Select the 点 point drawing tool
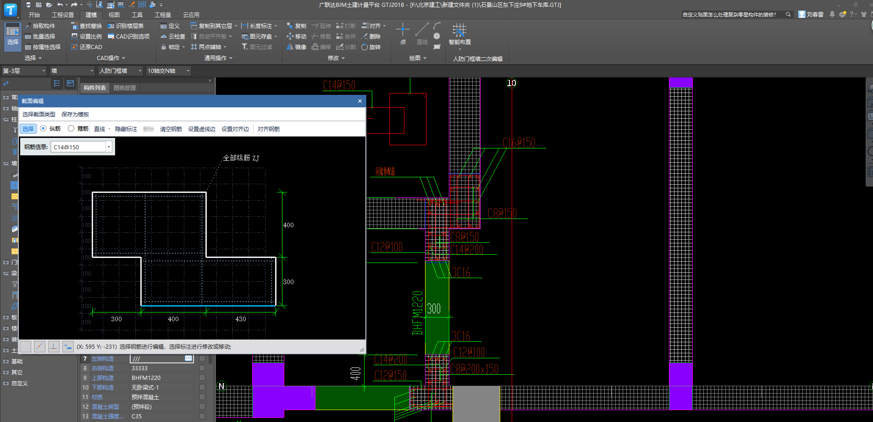 click(x=403, y=33)
